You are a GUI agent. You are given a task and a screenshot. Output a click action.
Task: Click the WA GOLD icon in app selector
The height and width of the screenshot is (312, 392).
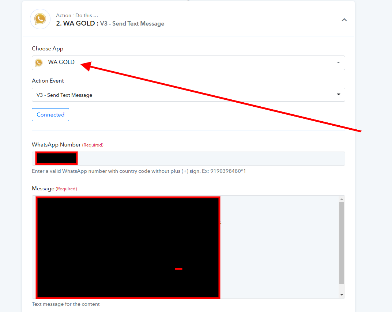pos(39,62)
